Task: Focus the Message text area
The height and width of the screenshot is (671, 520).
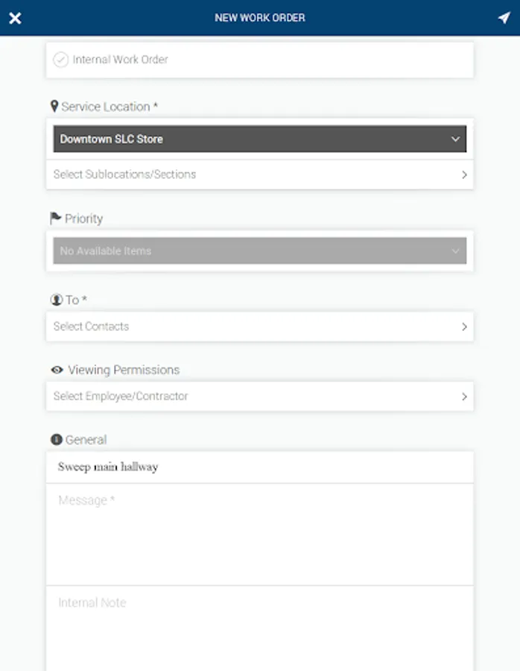Action: pos(259,533)
